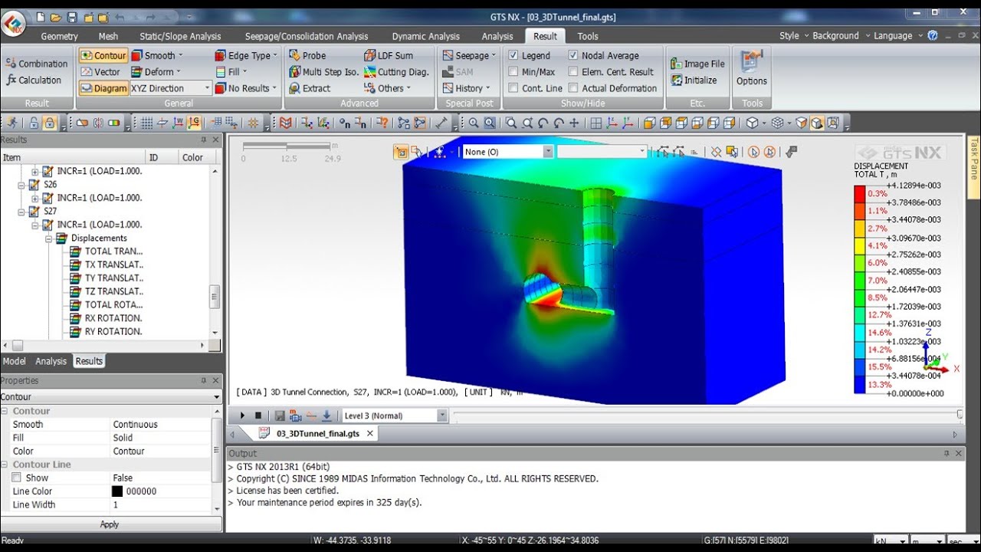Viewport: 981px width, 552px height.
Task: Enable the Actual Deformation checkbox
Action: [573, 88]
